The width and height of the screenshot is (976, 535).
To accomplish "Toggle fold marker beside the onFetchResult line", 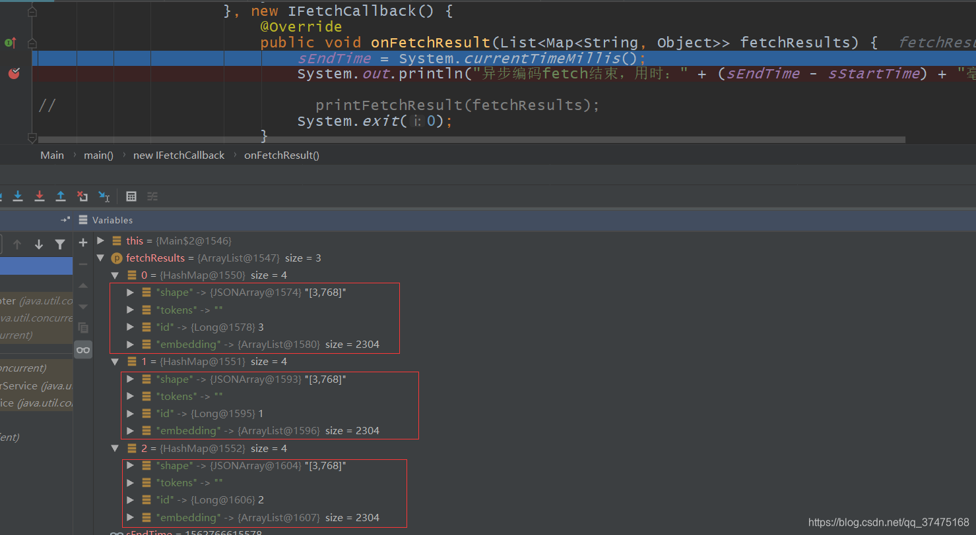I will click(32, 43).
